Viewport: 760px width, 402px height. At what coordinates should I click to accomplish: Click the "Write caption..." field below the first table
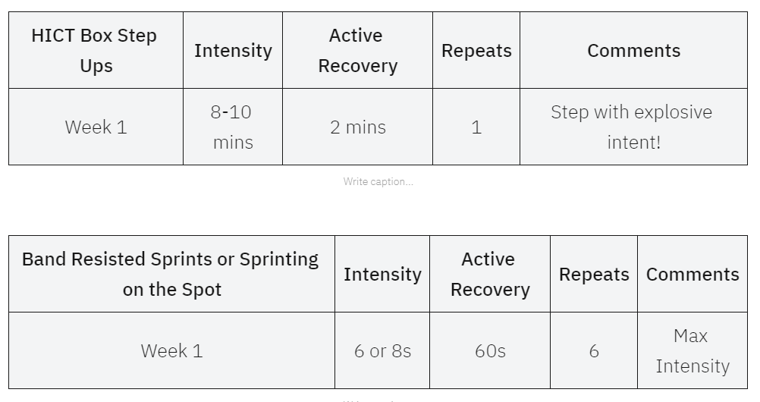coord(378,181)
